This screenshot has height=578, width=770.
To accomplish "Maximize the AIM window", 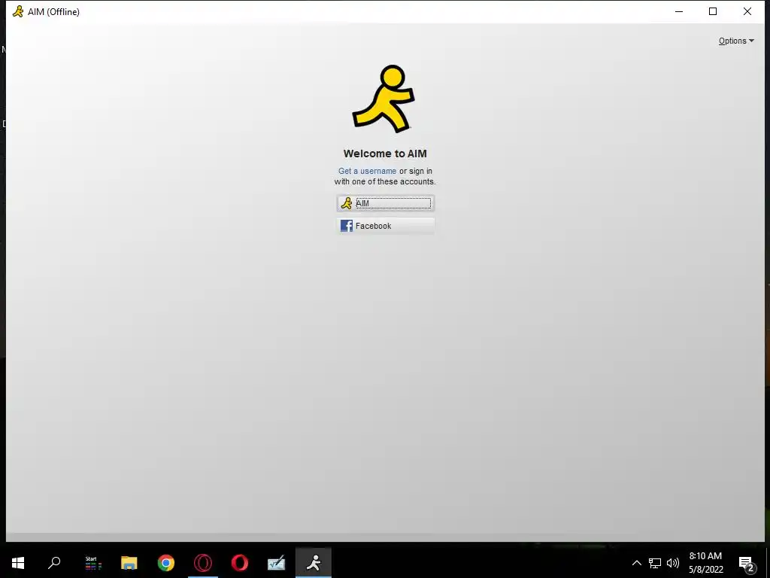I will (713, 11).
